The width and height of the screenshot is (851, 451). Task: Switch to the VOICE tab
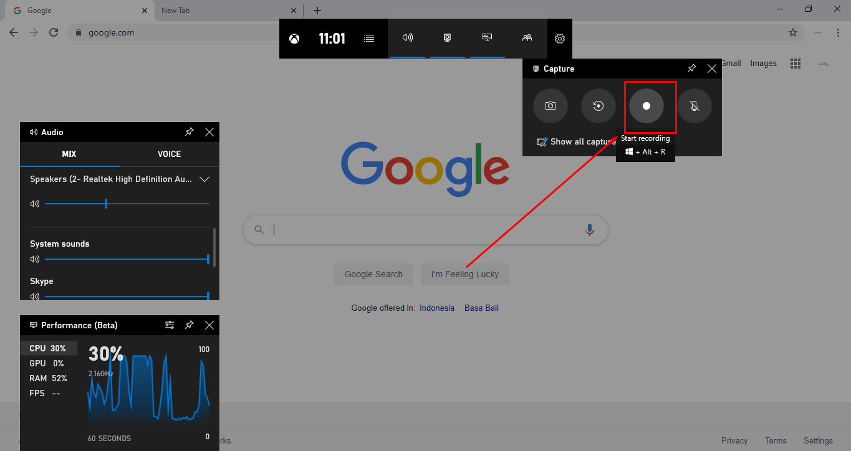[x=169, y=154]
